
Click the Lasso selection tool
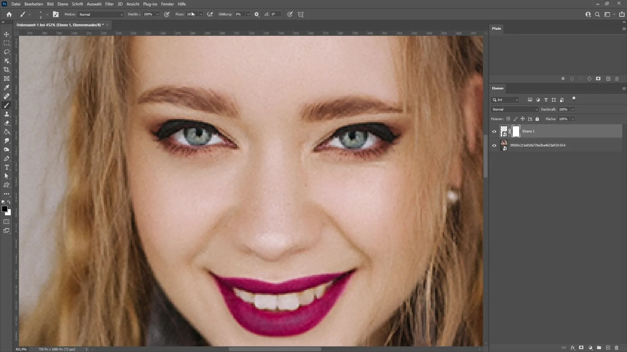click(x=7, y=52)
